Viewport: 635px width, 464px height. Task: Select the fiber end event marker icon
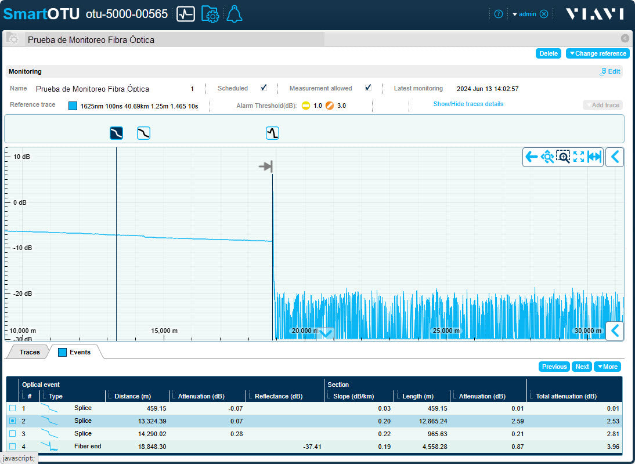(273, 133)
